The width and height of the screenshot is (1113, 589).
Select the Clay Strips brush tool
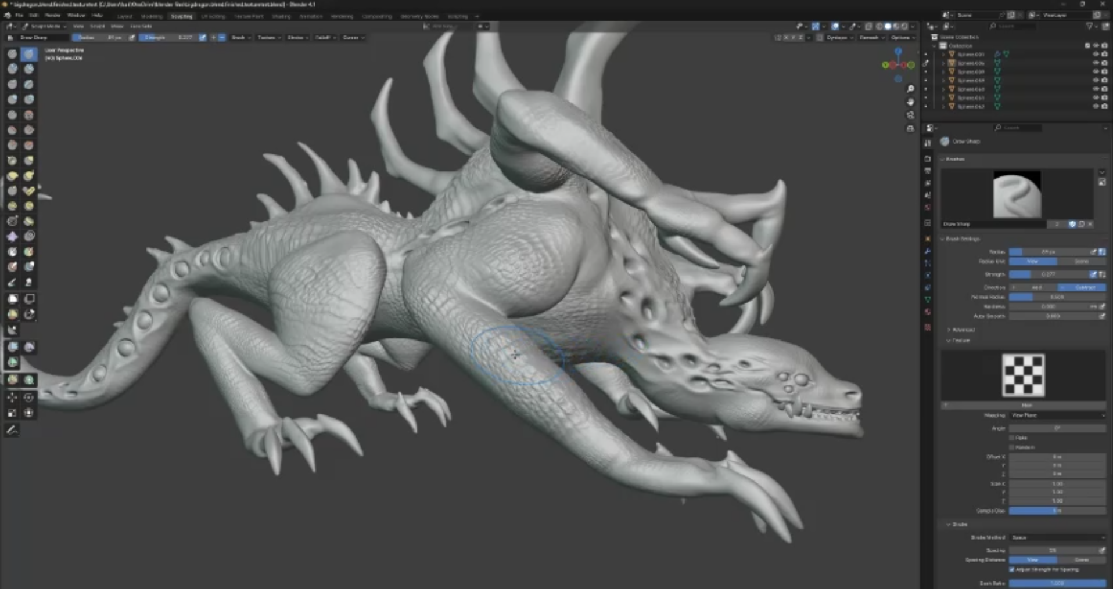[x=28, y=69]
